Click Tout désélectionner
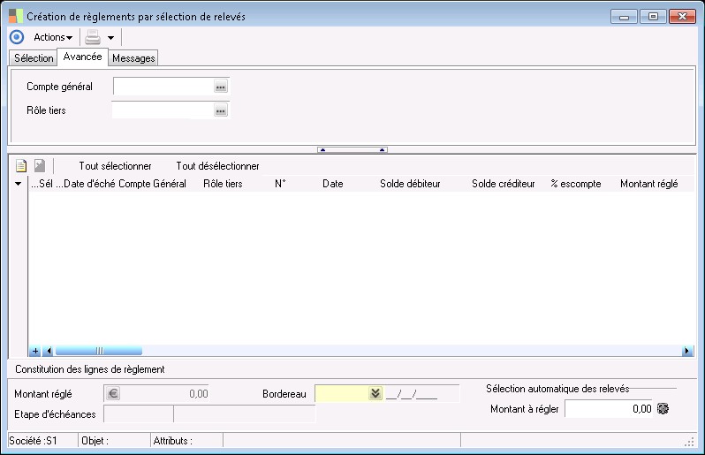 click(217, 166)
